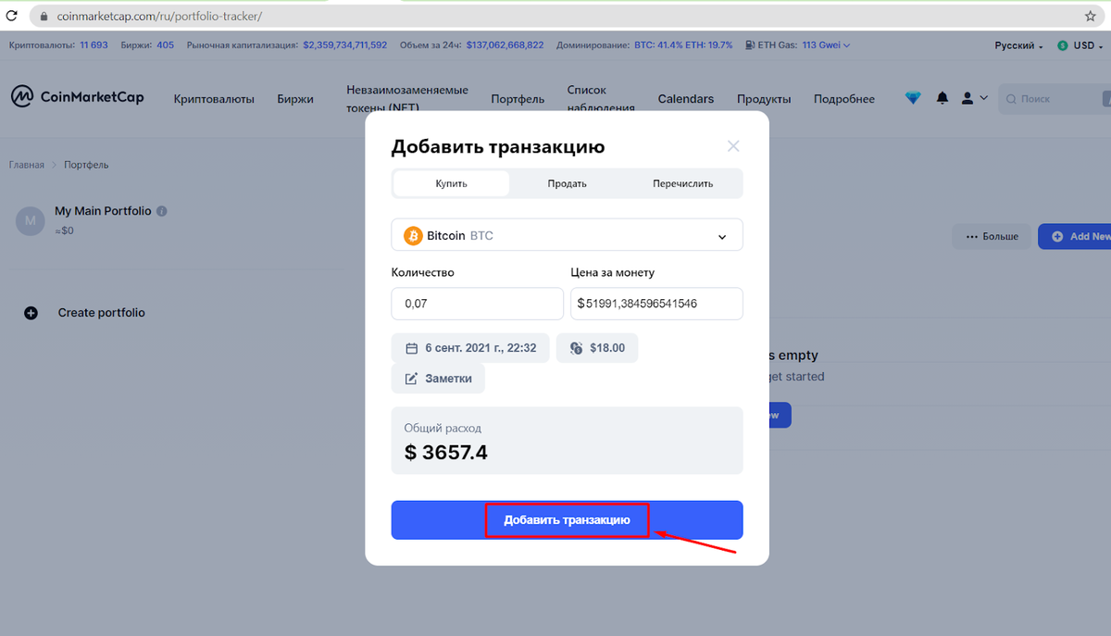Open notifications bell icon
1111x636 pixels.
(x=942, y=98)
